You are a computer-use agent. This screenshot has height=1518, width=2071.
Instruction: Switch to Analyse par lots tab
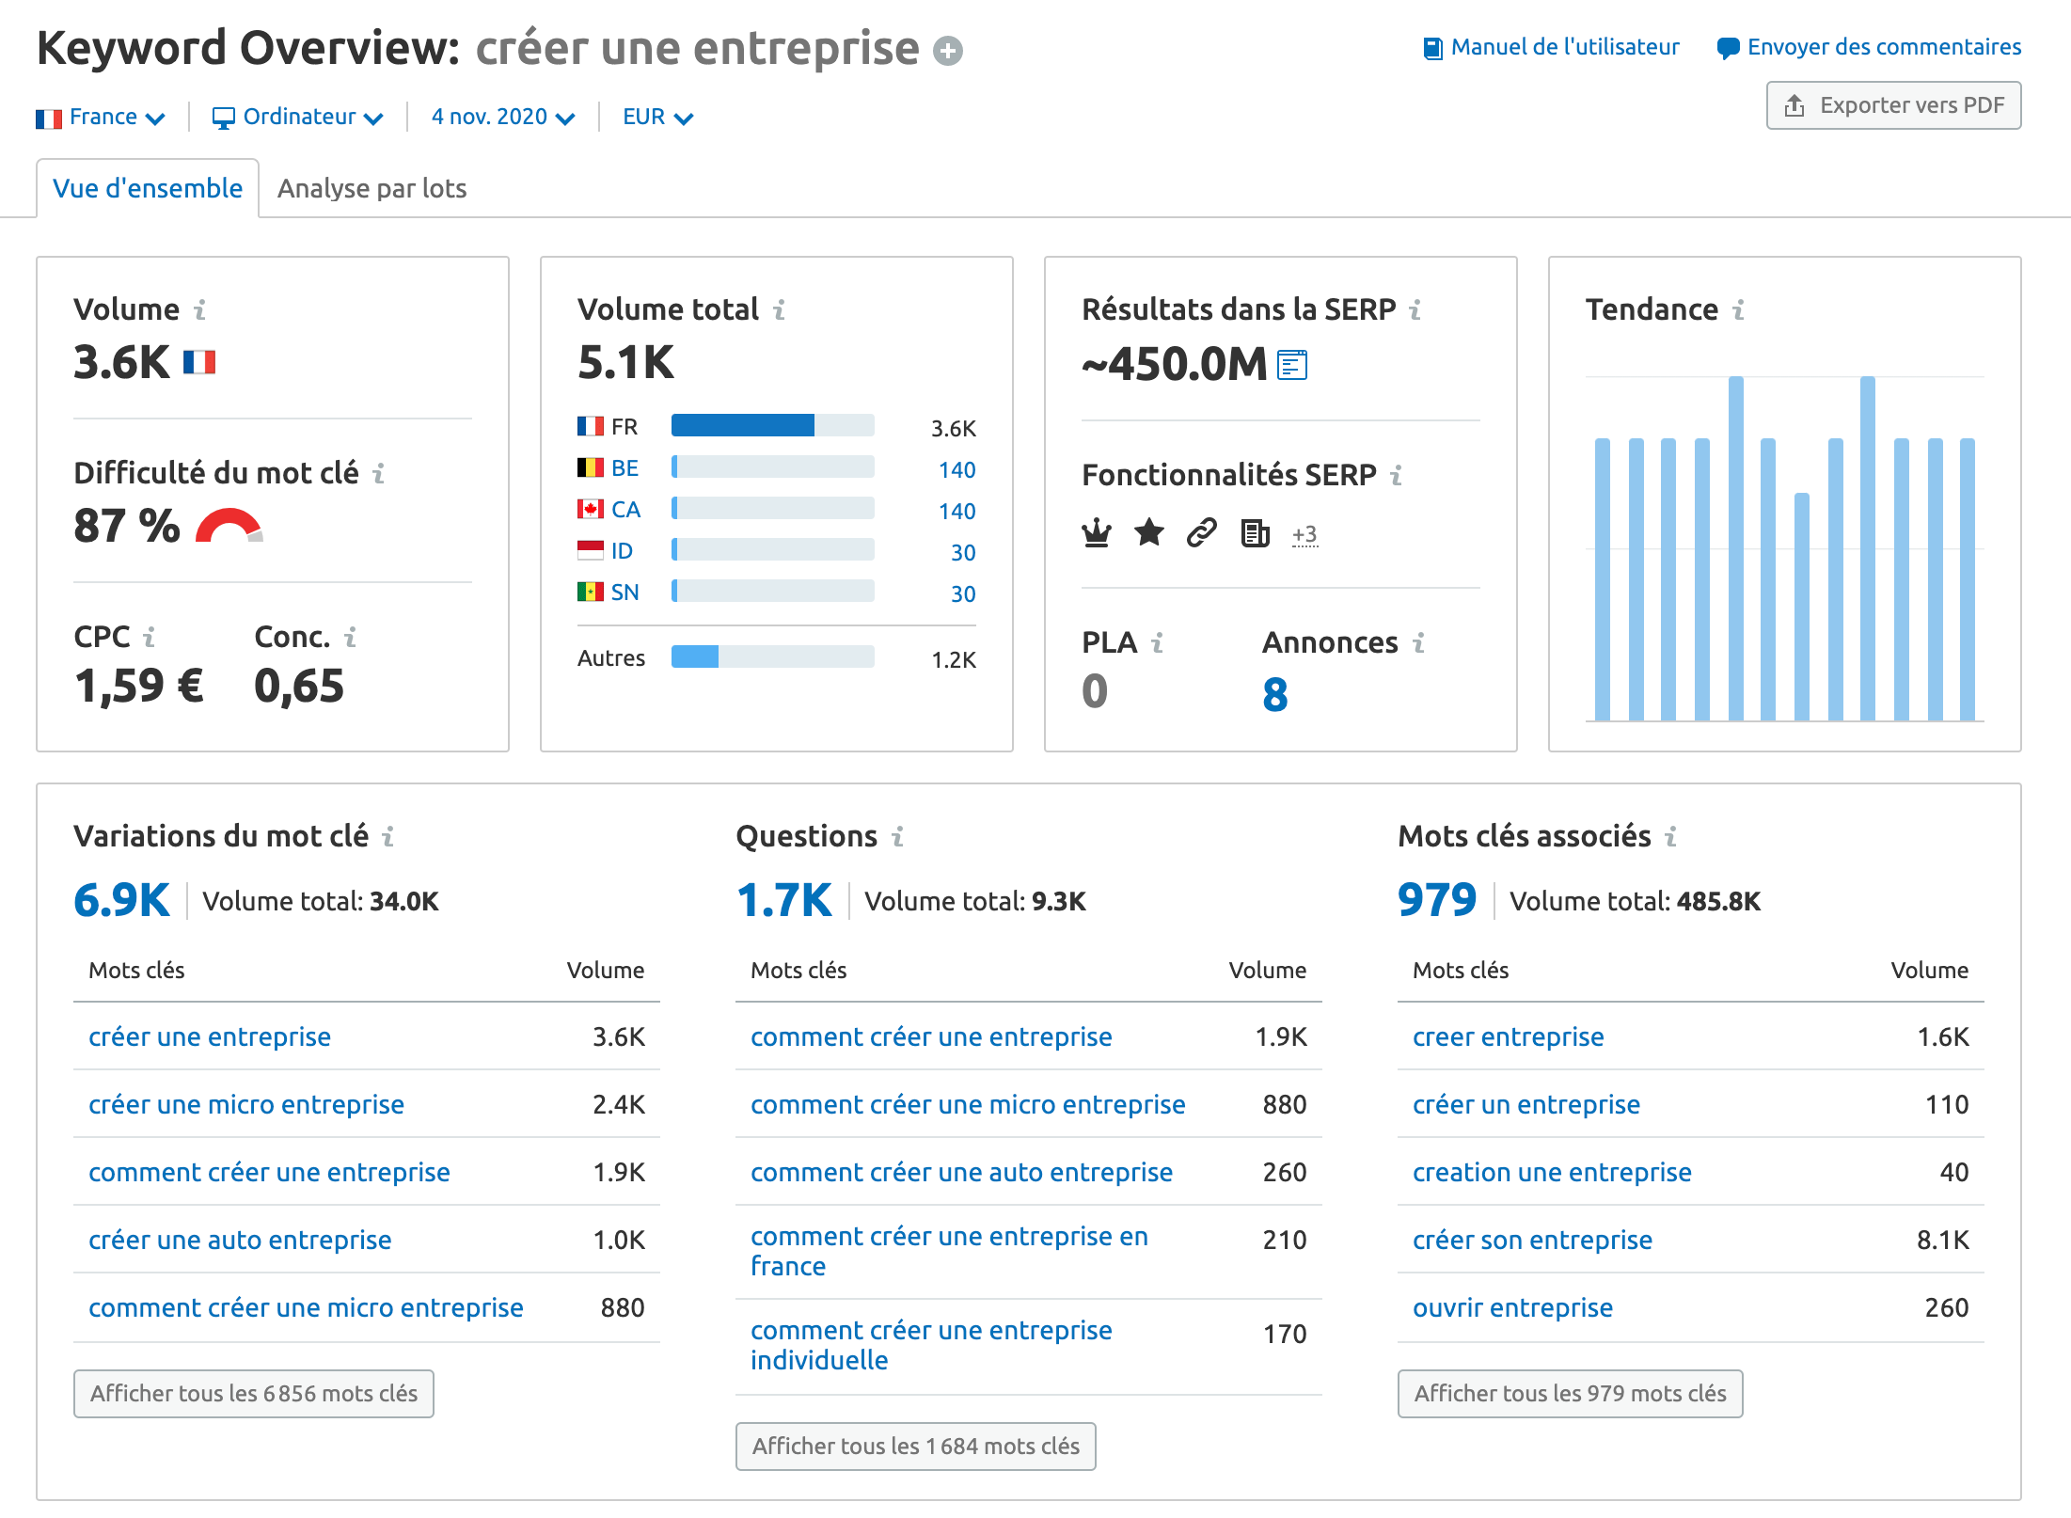(372, 189)
